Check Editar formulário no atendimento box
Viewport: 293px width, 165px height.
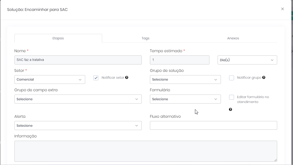232,97
